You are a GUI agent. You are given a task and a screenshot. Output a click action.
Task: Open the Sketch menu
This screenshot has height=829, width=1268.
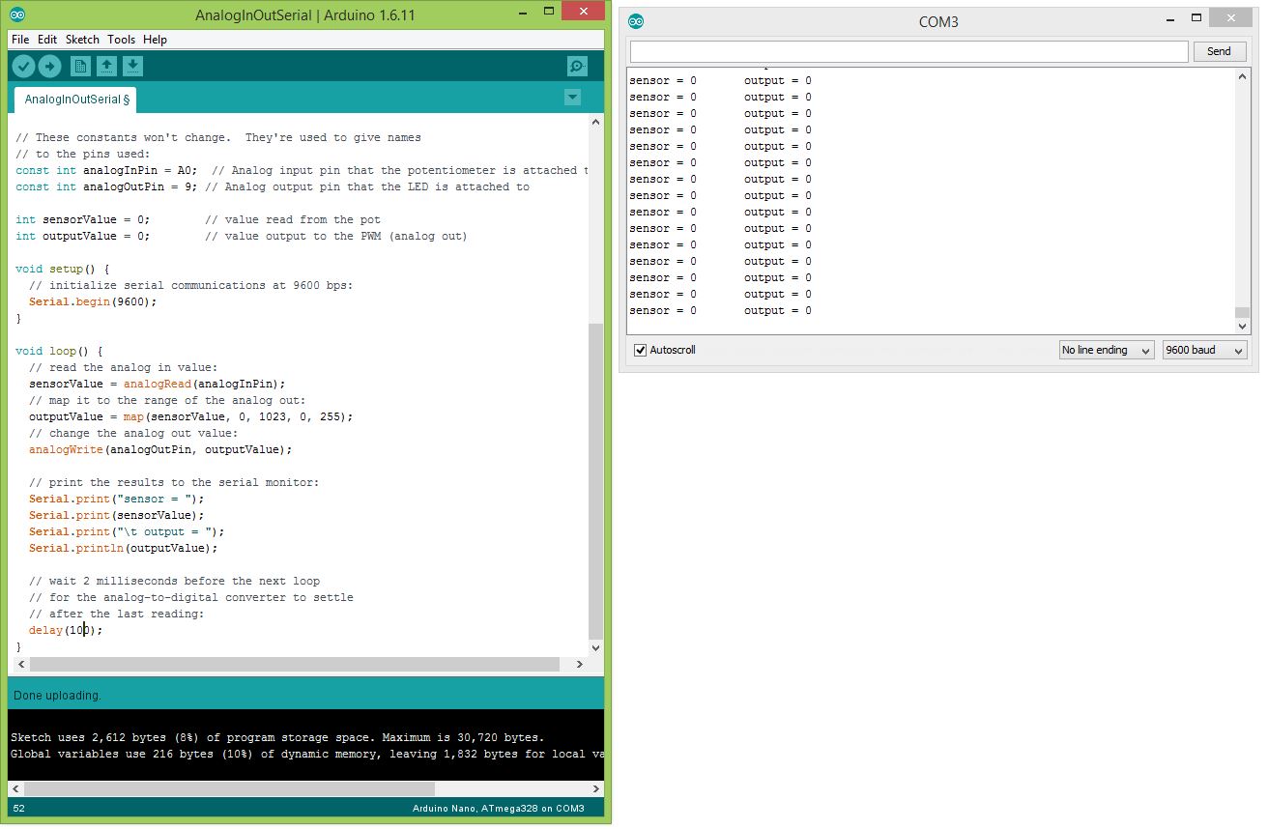(82, 40)
